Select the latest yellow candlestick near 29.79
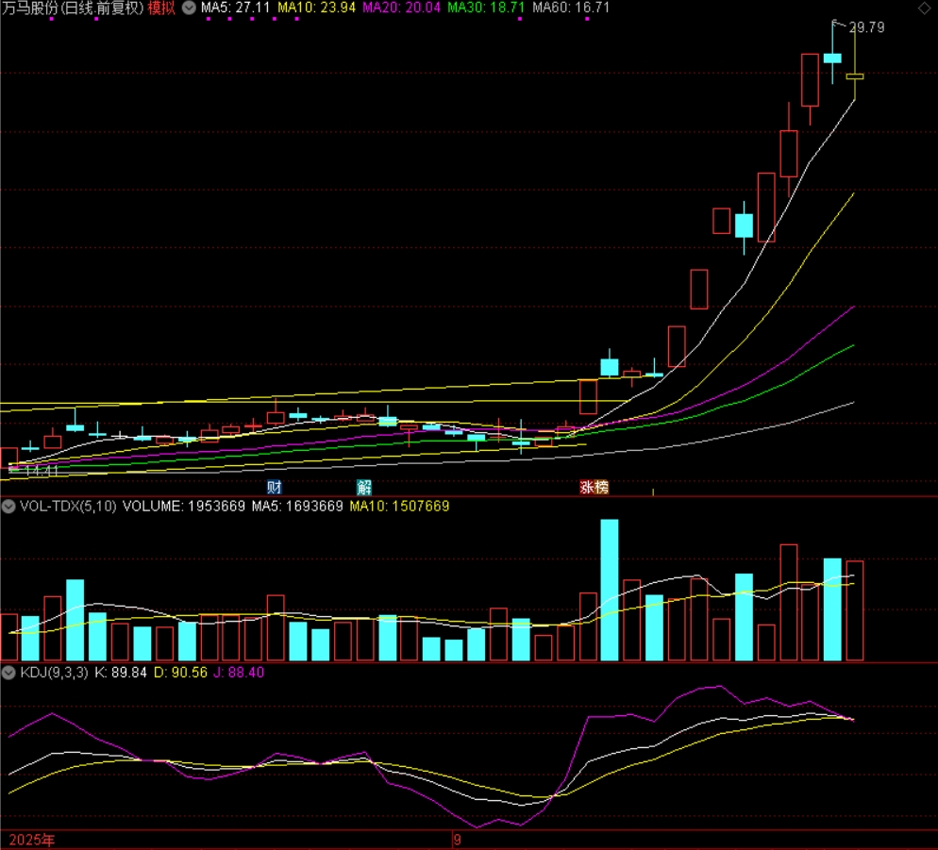Image resolution: width=938 pixels, height=850 pixels. point(855,76)
